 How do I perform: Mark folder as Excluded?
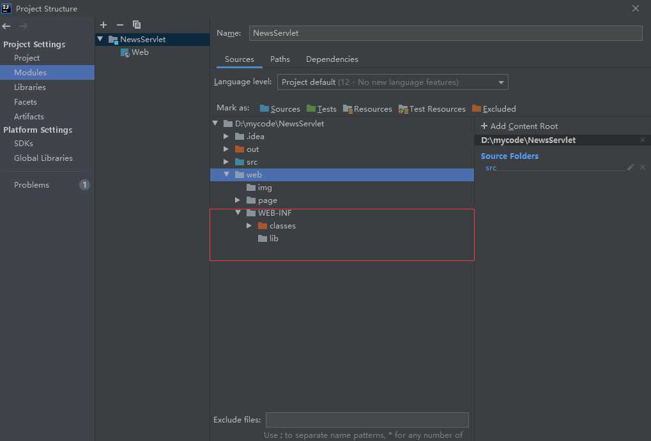point(494,108)
